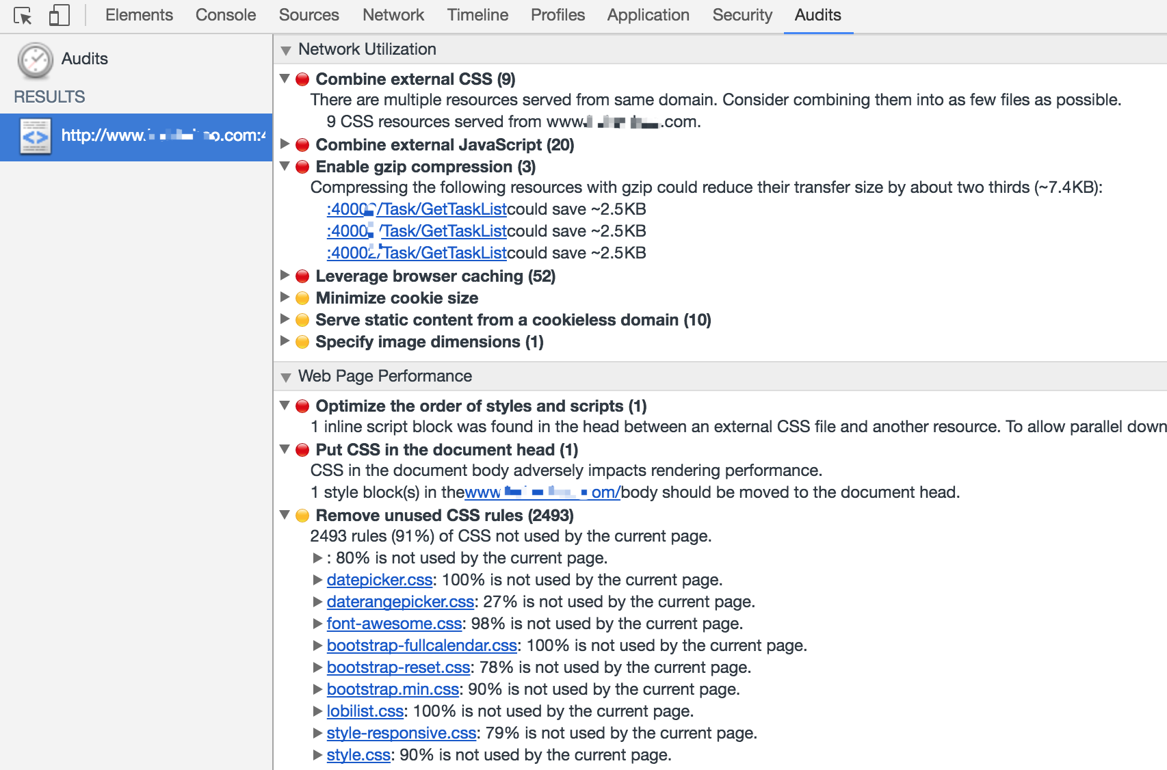Collapse the Network Utilization section
The image size is (1167, 770).
[286, 50]
